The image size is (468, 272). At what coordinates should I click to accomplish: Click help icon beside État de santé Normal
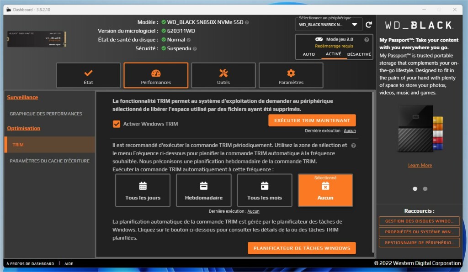point(188,40)
